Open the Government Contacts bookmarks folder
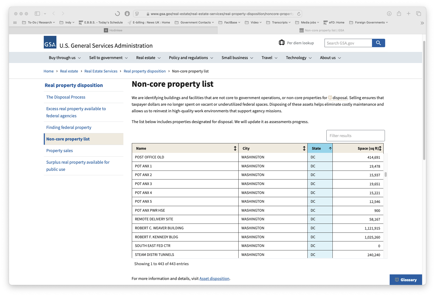 194,22
